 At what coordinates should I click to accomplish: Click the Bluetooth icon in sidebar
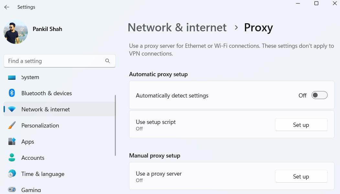tap(12, 93)
